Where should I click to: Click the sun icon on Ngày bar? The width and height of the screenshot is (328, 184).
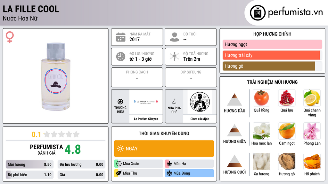(x=120, y=149)
